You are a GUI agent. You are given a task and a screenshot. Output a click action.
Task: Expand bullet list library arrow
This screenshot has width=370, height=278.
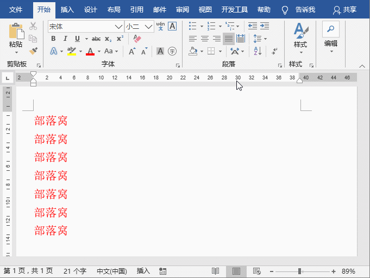coord(202,26)
